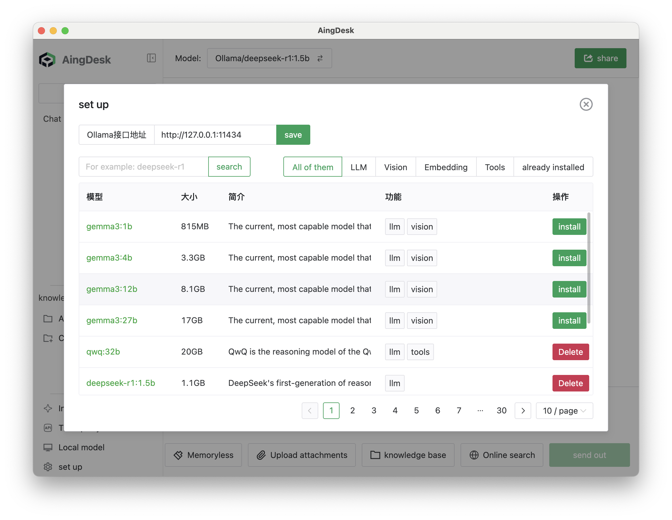Image resolution: width=672 pixels, height=520 pixels.
Task: Attach files via the Upload attachments paperclip icon
Action: tap(261, 455)
